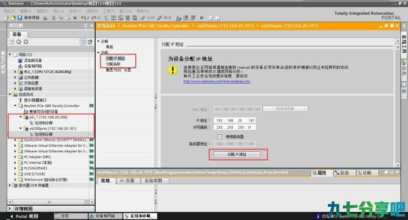Click the forward arrow in project tree toolbar
Image resolution: width=408 pixels, height=220 pixels.
pos(26,42)
